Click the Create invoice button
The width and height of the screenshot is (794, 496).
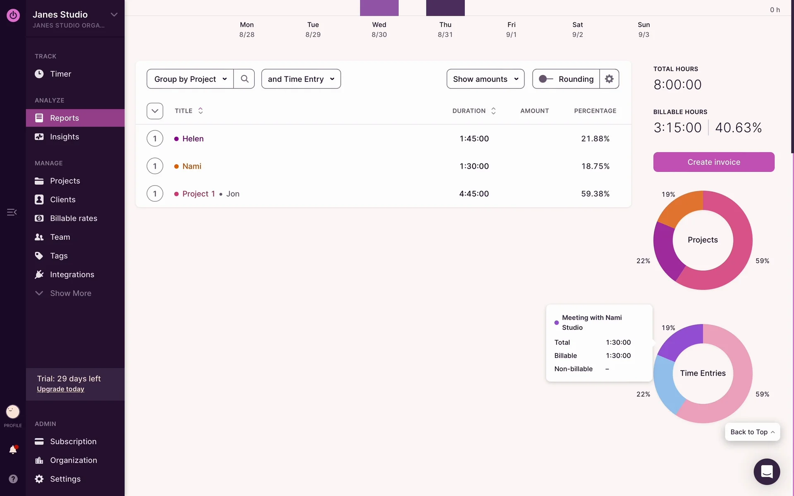713,162
